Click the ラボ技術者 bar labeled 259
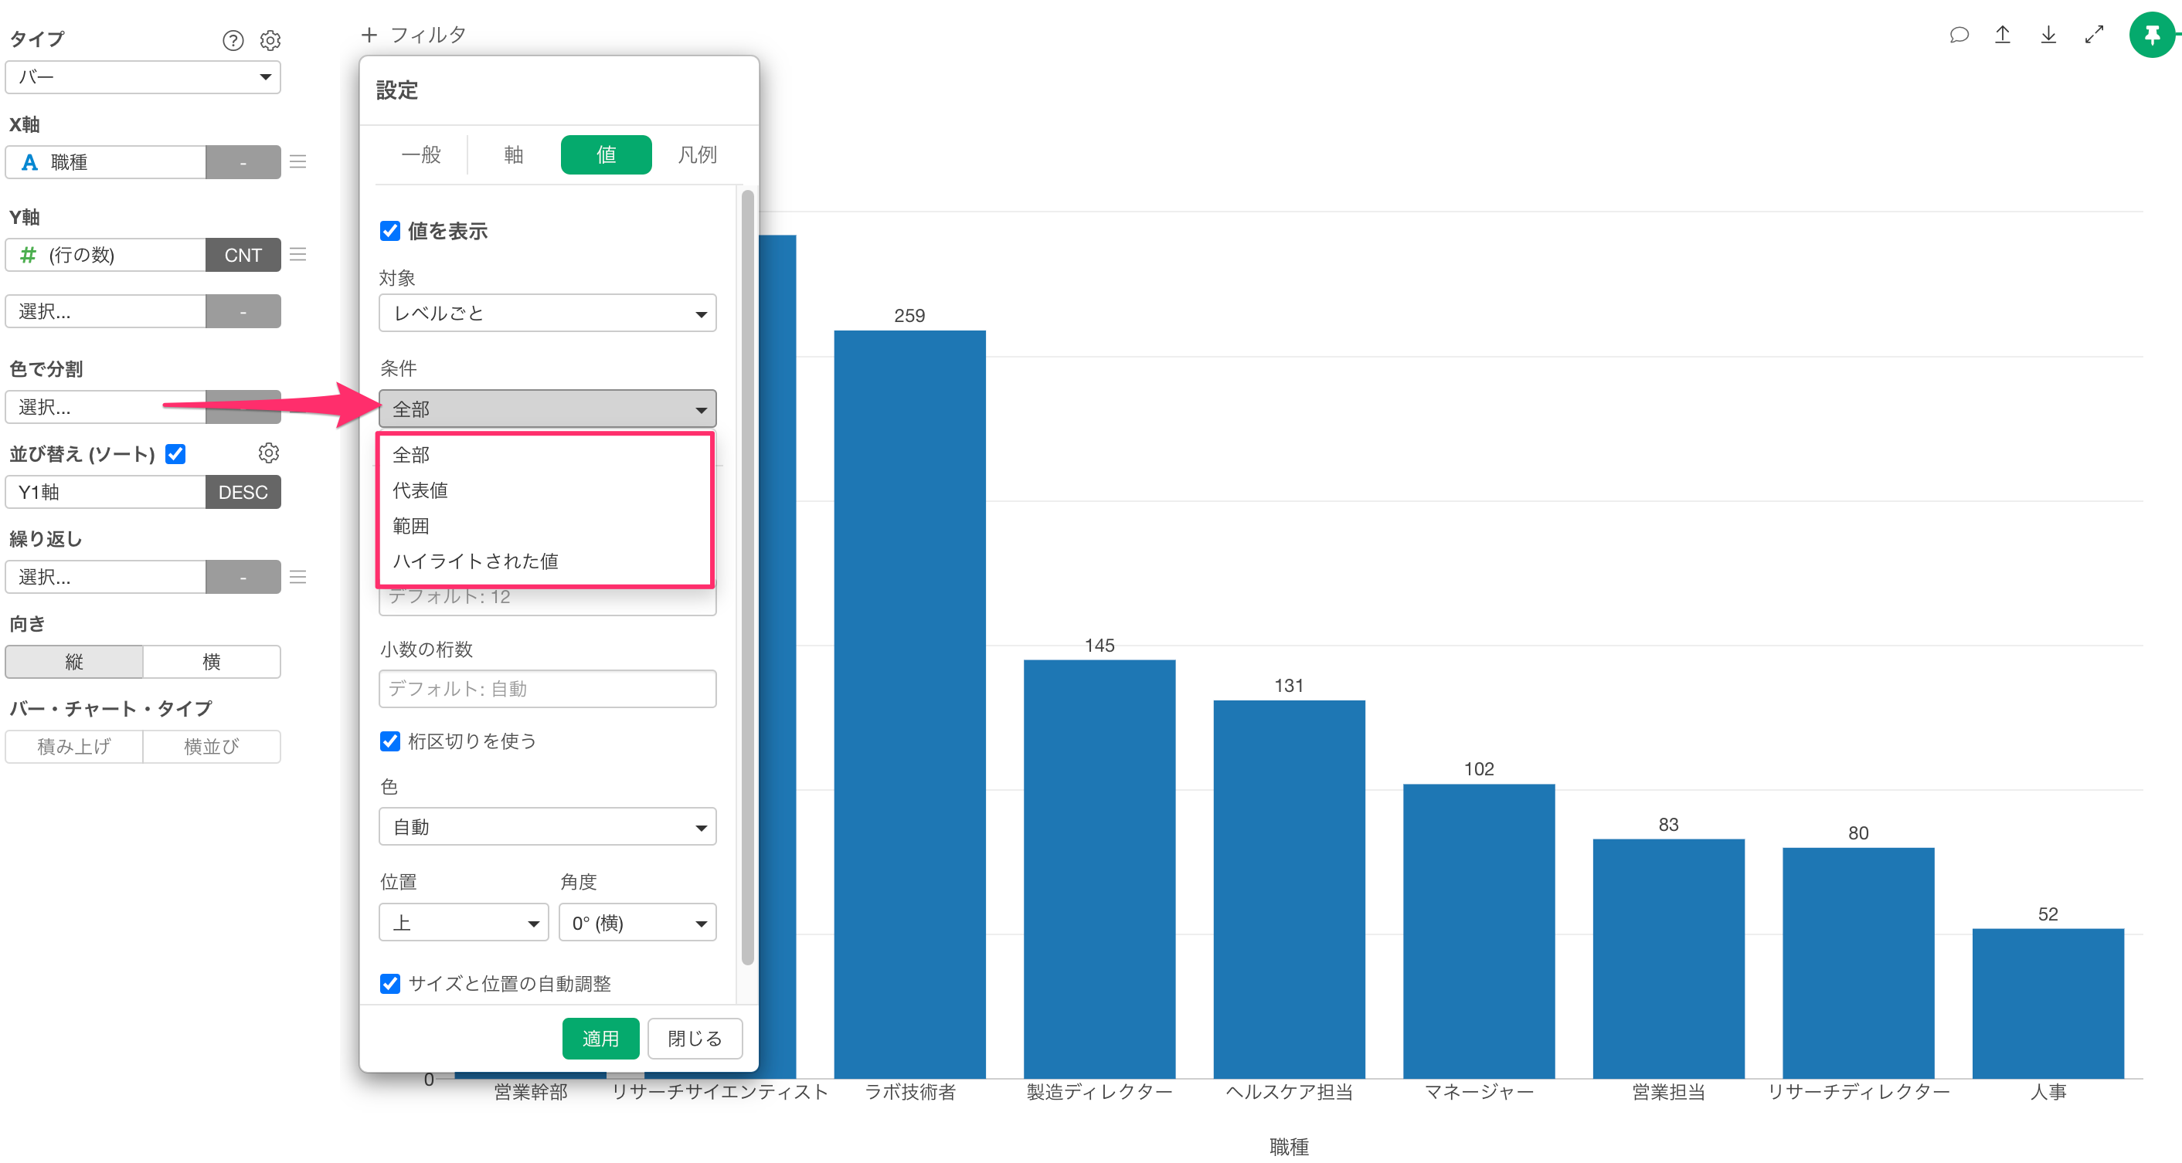 tap(909, 704)
